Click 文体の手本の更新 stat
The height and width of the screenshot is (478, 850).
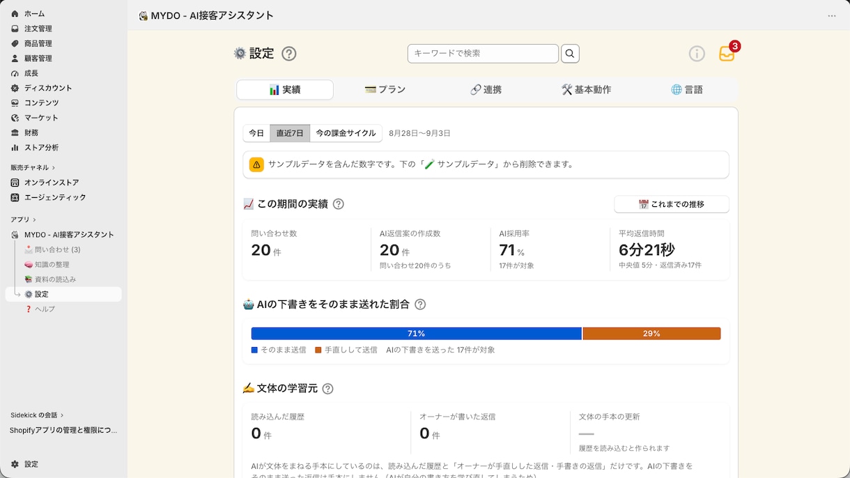tap(649, 433)
